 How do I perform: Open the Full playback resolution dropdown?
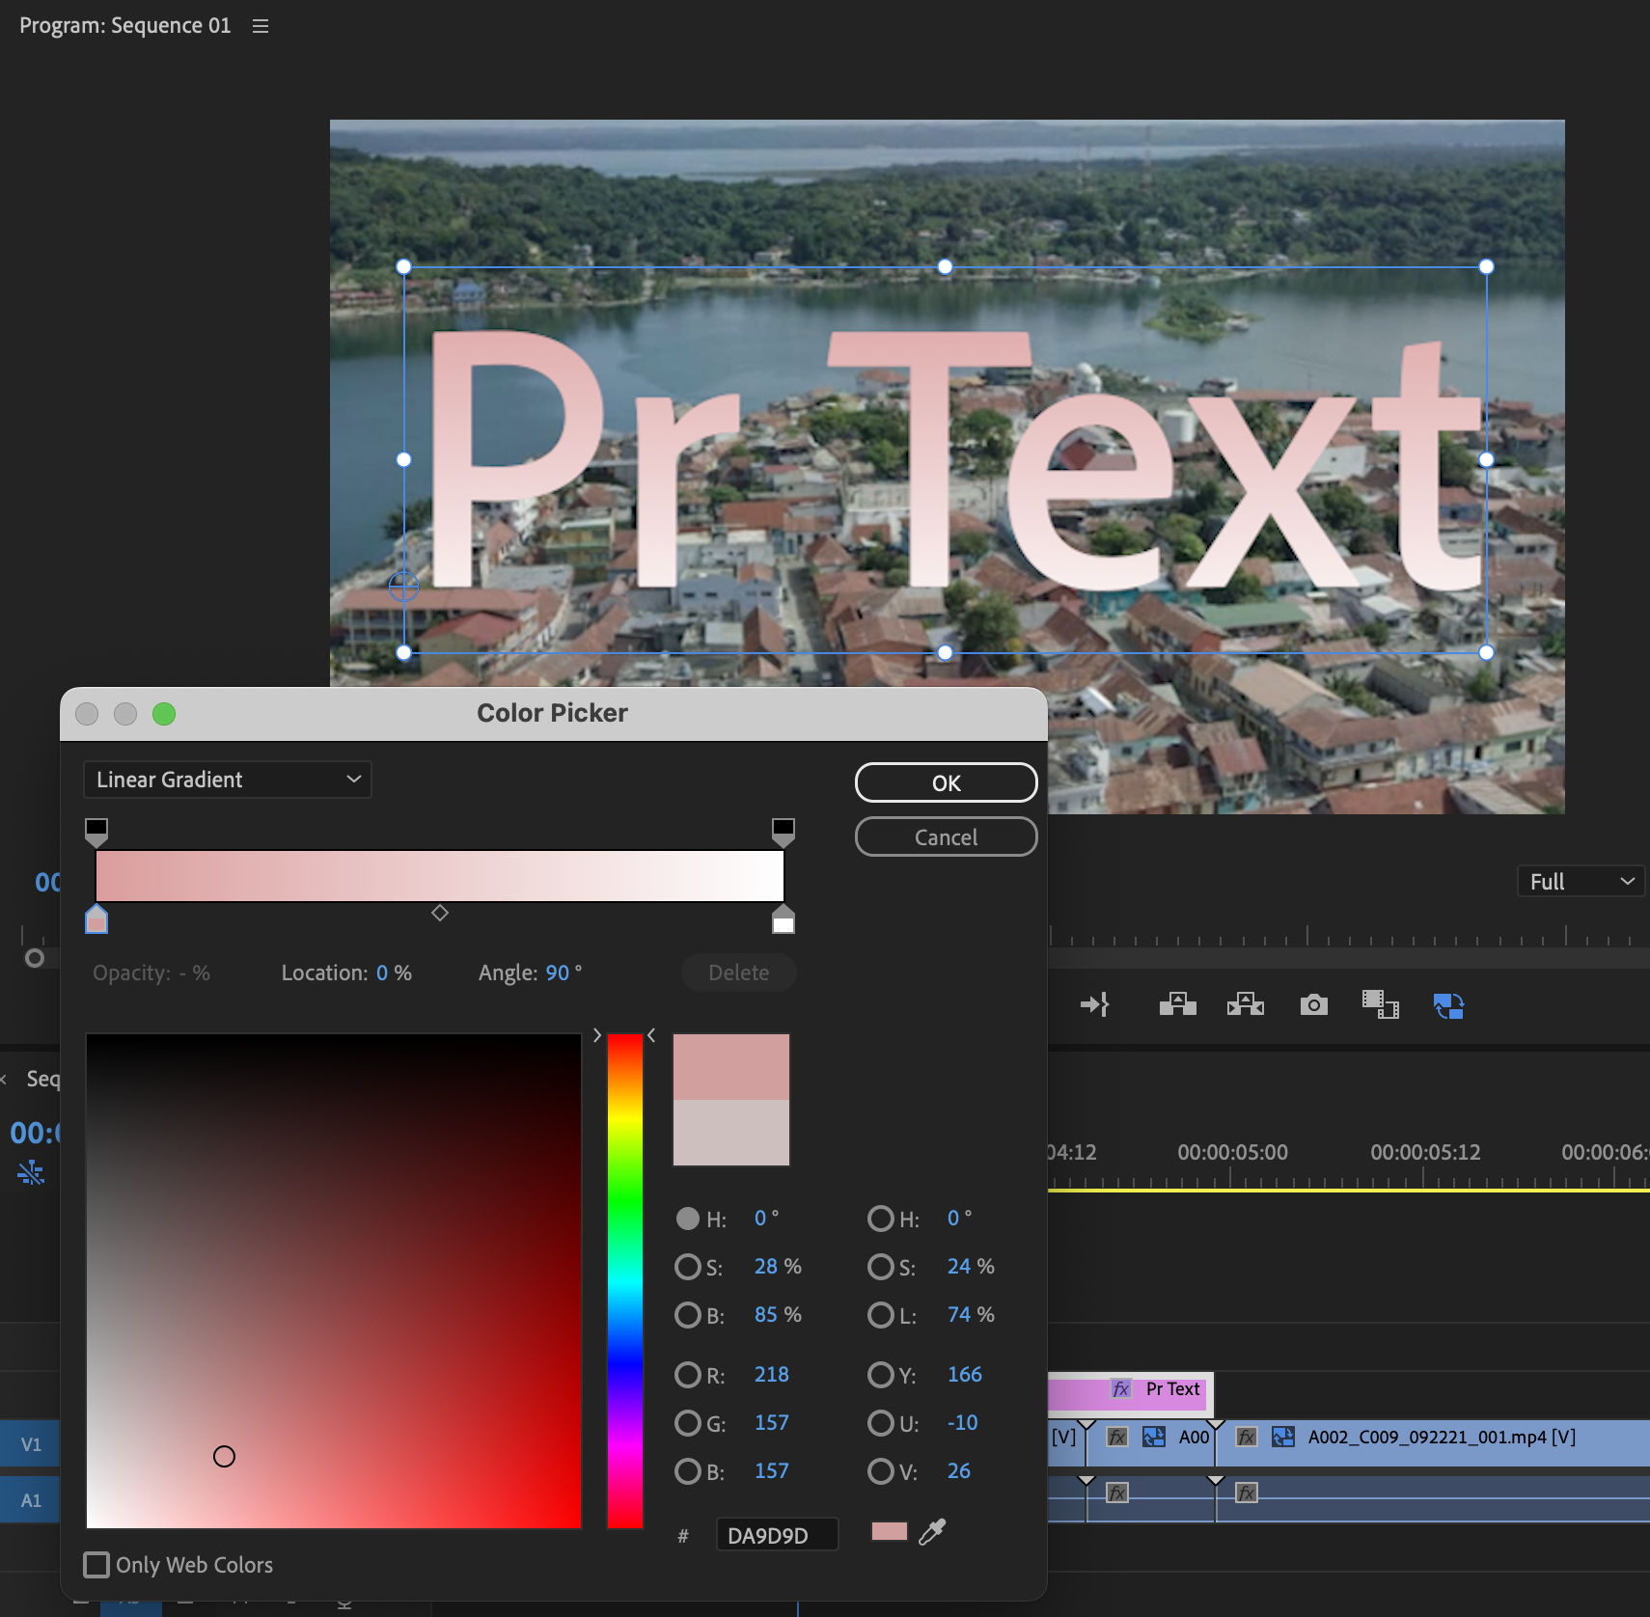(x=1580, y=881)
